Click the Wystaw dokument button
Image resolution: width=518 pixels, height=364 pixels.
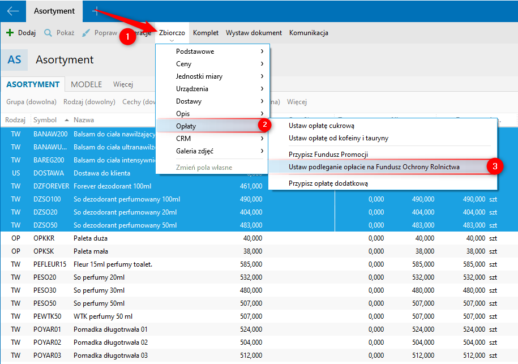point(254,33)
